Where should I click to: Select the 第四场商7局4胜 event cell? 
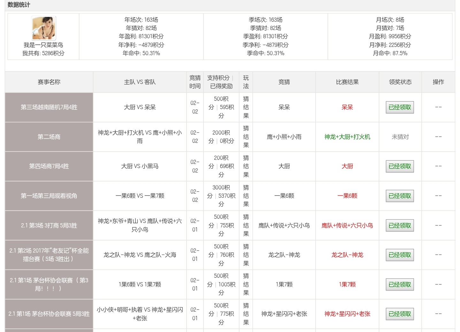coord(49,166)
